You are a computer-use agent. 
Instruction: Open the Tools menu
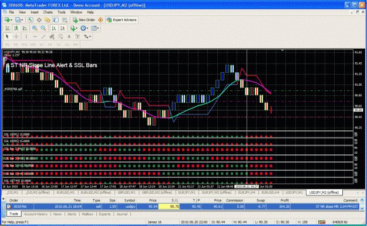click(62, 12)
